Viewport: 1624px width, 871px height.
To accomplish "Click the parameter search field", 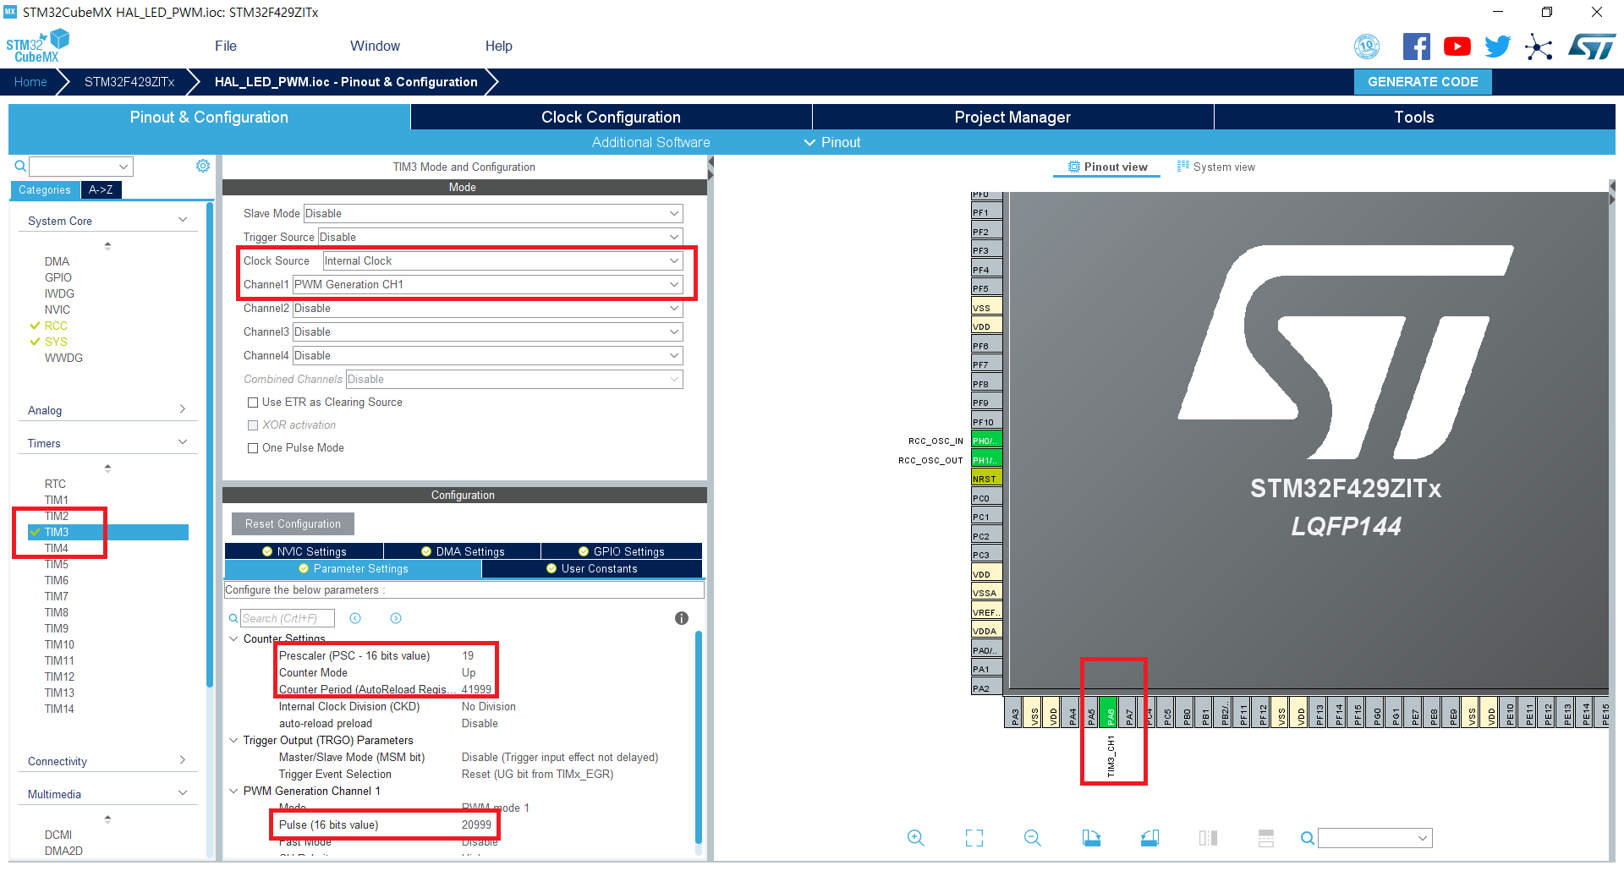I will click(288, 618).
